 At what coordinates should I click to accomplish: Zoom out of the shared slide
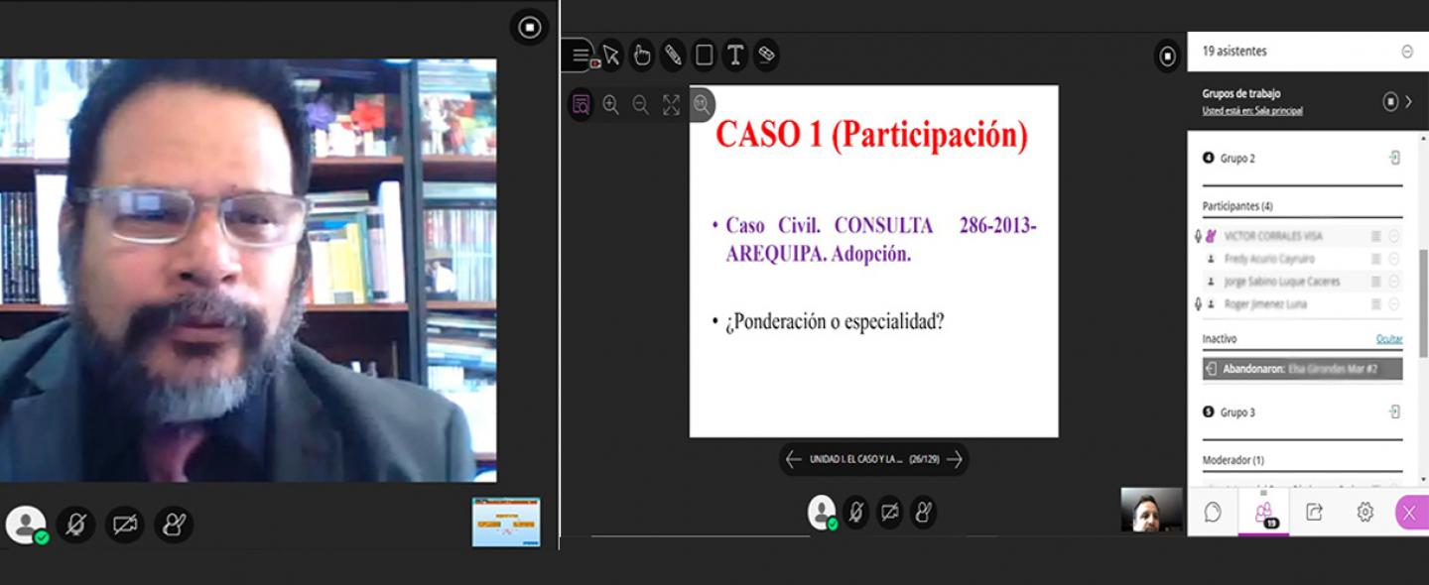click(x=641, y=104)
